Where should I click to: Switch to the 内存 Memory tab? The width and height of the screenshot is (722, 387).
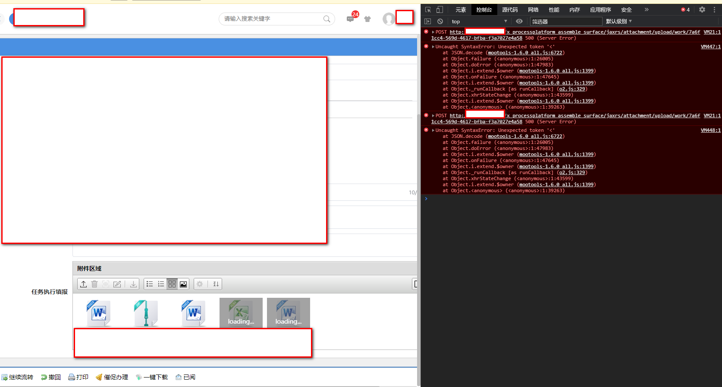[574, 9]
